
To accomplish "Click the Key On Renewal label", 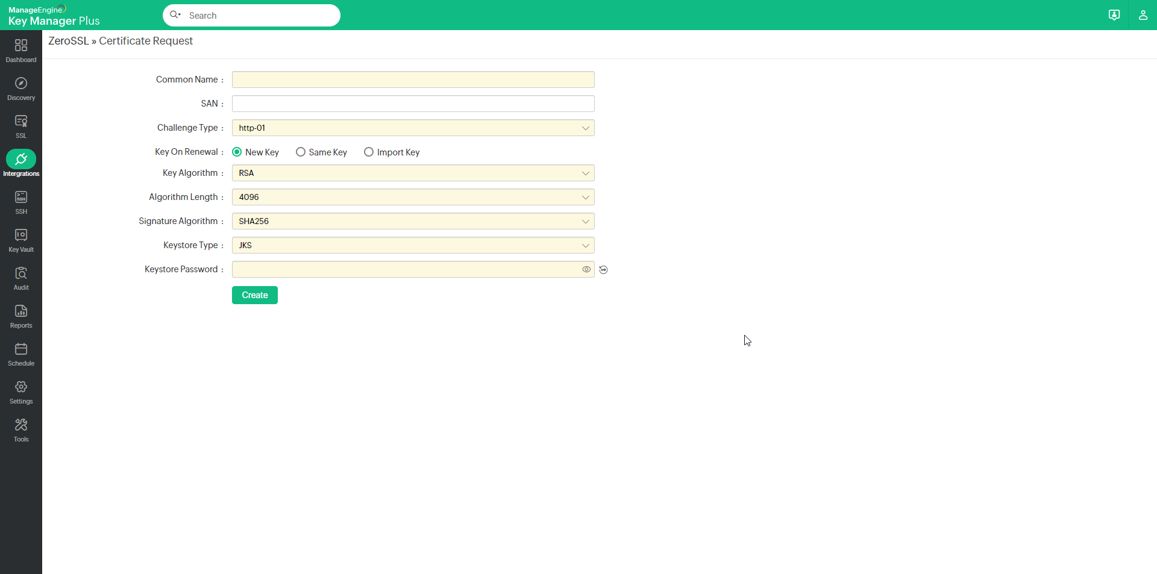I will (186, 152).
